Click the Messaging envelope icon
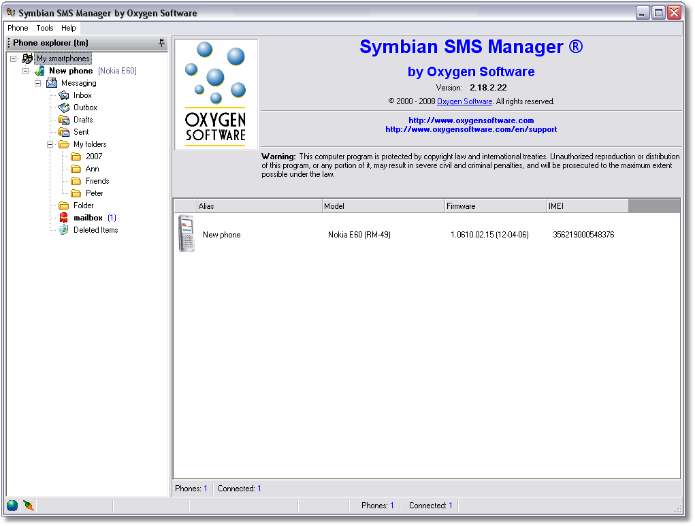This screenshot has width=695, height=526. point(52,83)
